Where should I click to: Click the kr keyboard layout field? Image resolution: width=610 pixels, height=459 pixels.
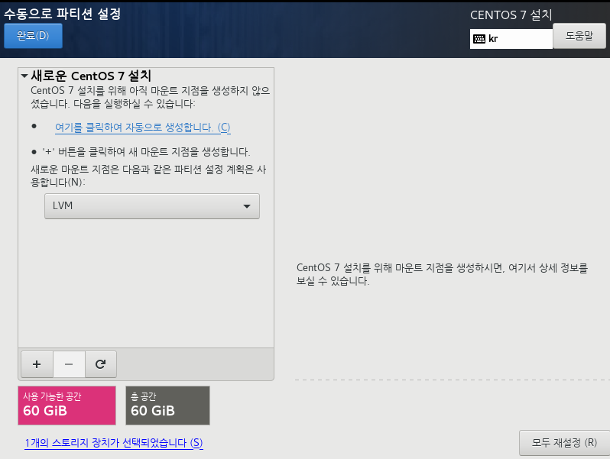click(511, 39)
